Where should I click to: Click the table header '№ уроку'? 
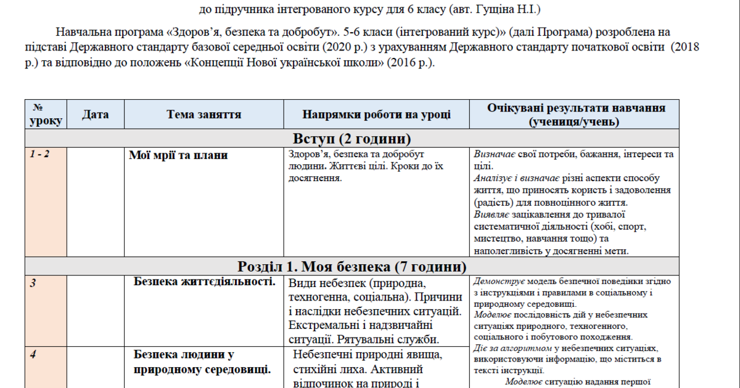[x=44, y=113]
